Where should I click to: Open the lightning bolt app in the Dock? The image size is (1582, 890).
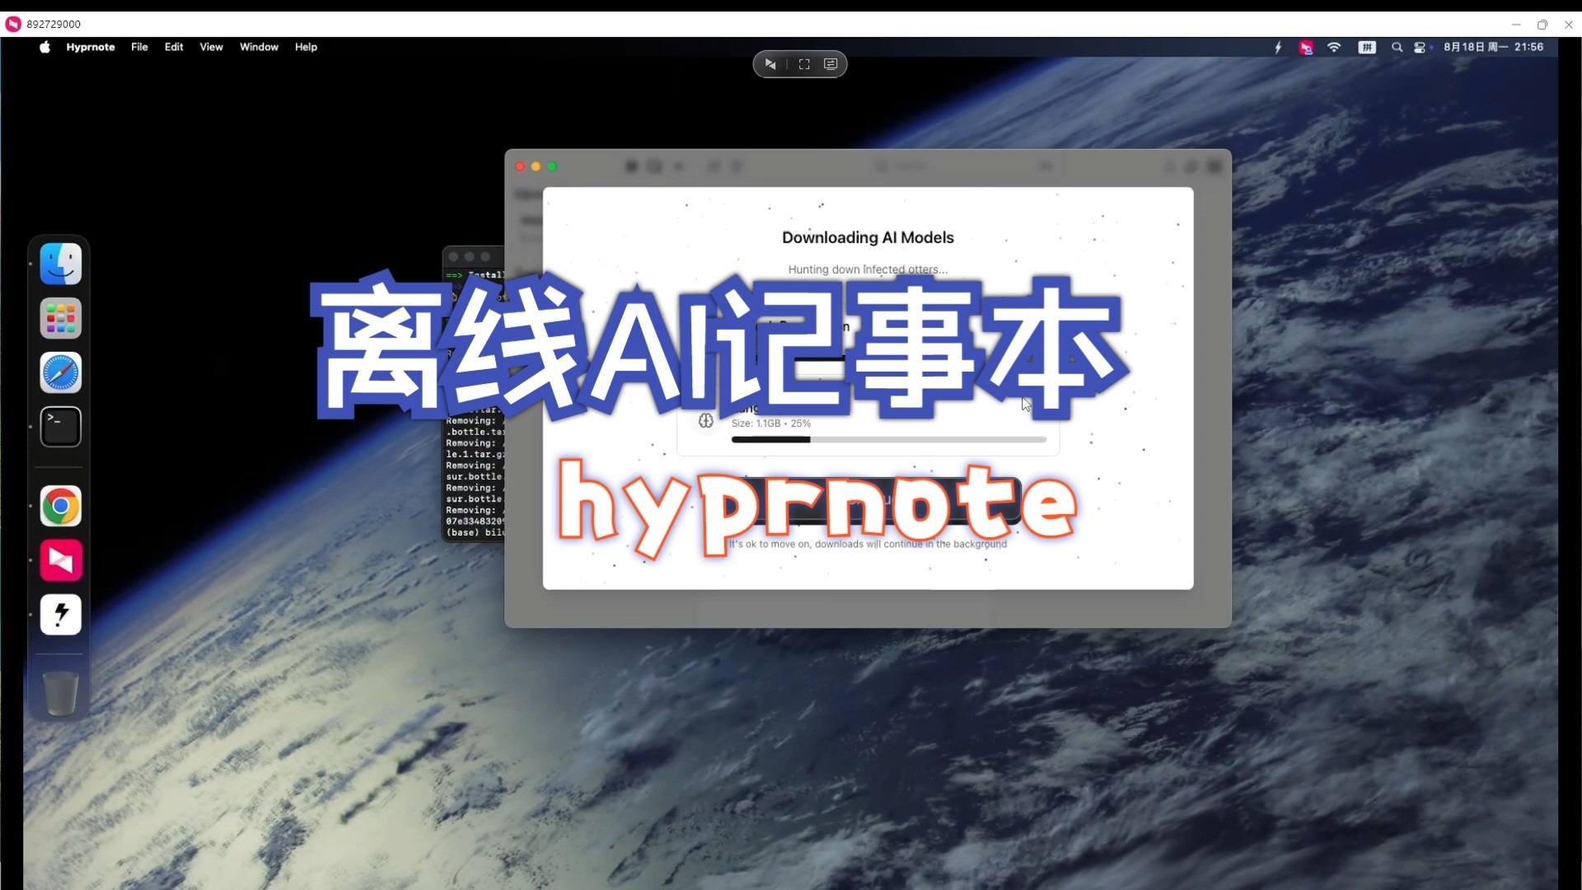tap(61, 615)
